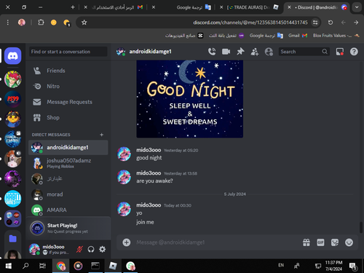Open Task View
Screen dimensions: 364x273
point(42,266)
